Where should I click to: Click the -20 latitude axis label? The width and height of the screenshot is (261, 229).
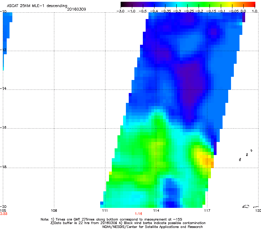(3, 206)
